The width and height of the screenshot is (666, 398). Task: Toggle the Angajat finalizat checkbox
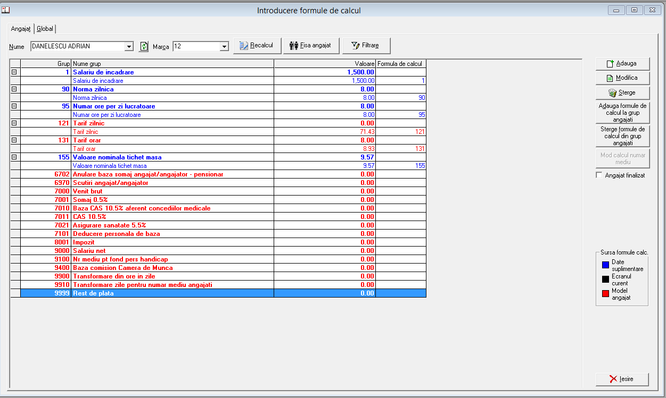coord(599,175)
